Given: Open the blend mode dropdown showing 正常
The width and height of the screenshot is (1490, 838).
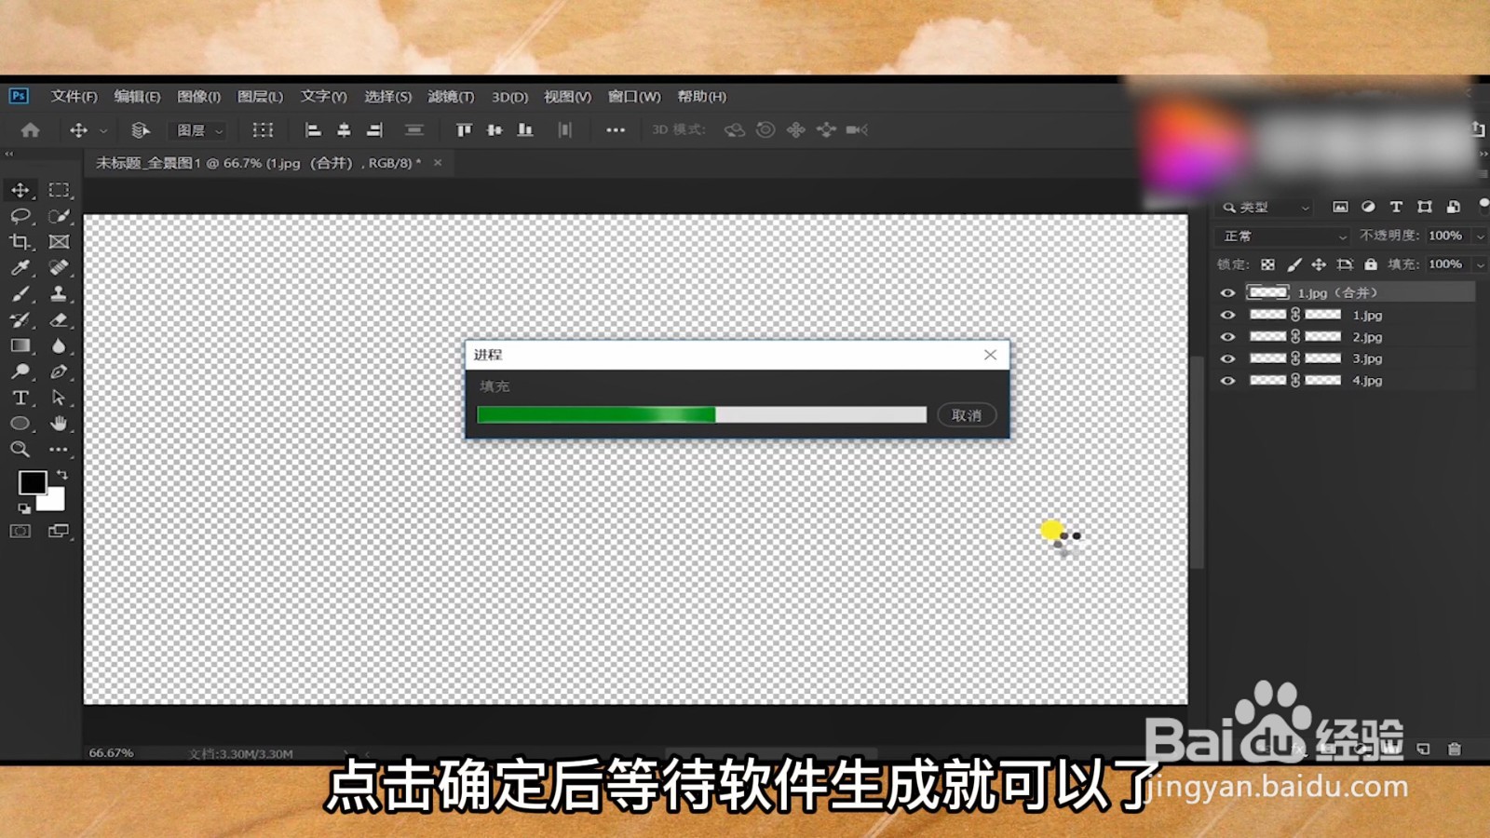Looking at the screenshot, I should [x=1280, y=236].
